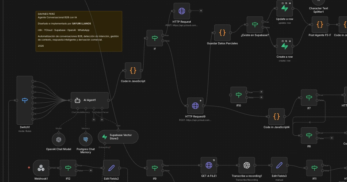The width and height of the screenshot is (347, 182).
Task: Click the Switch1 output 0 connector
Action: pos(33,81)
